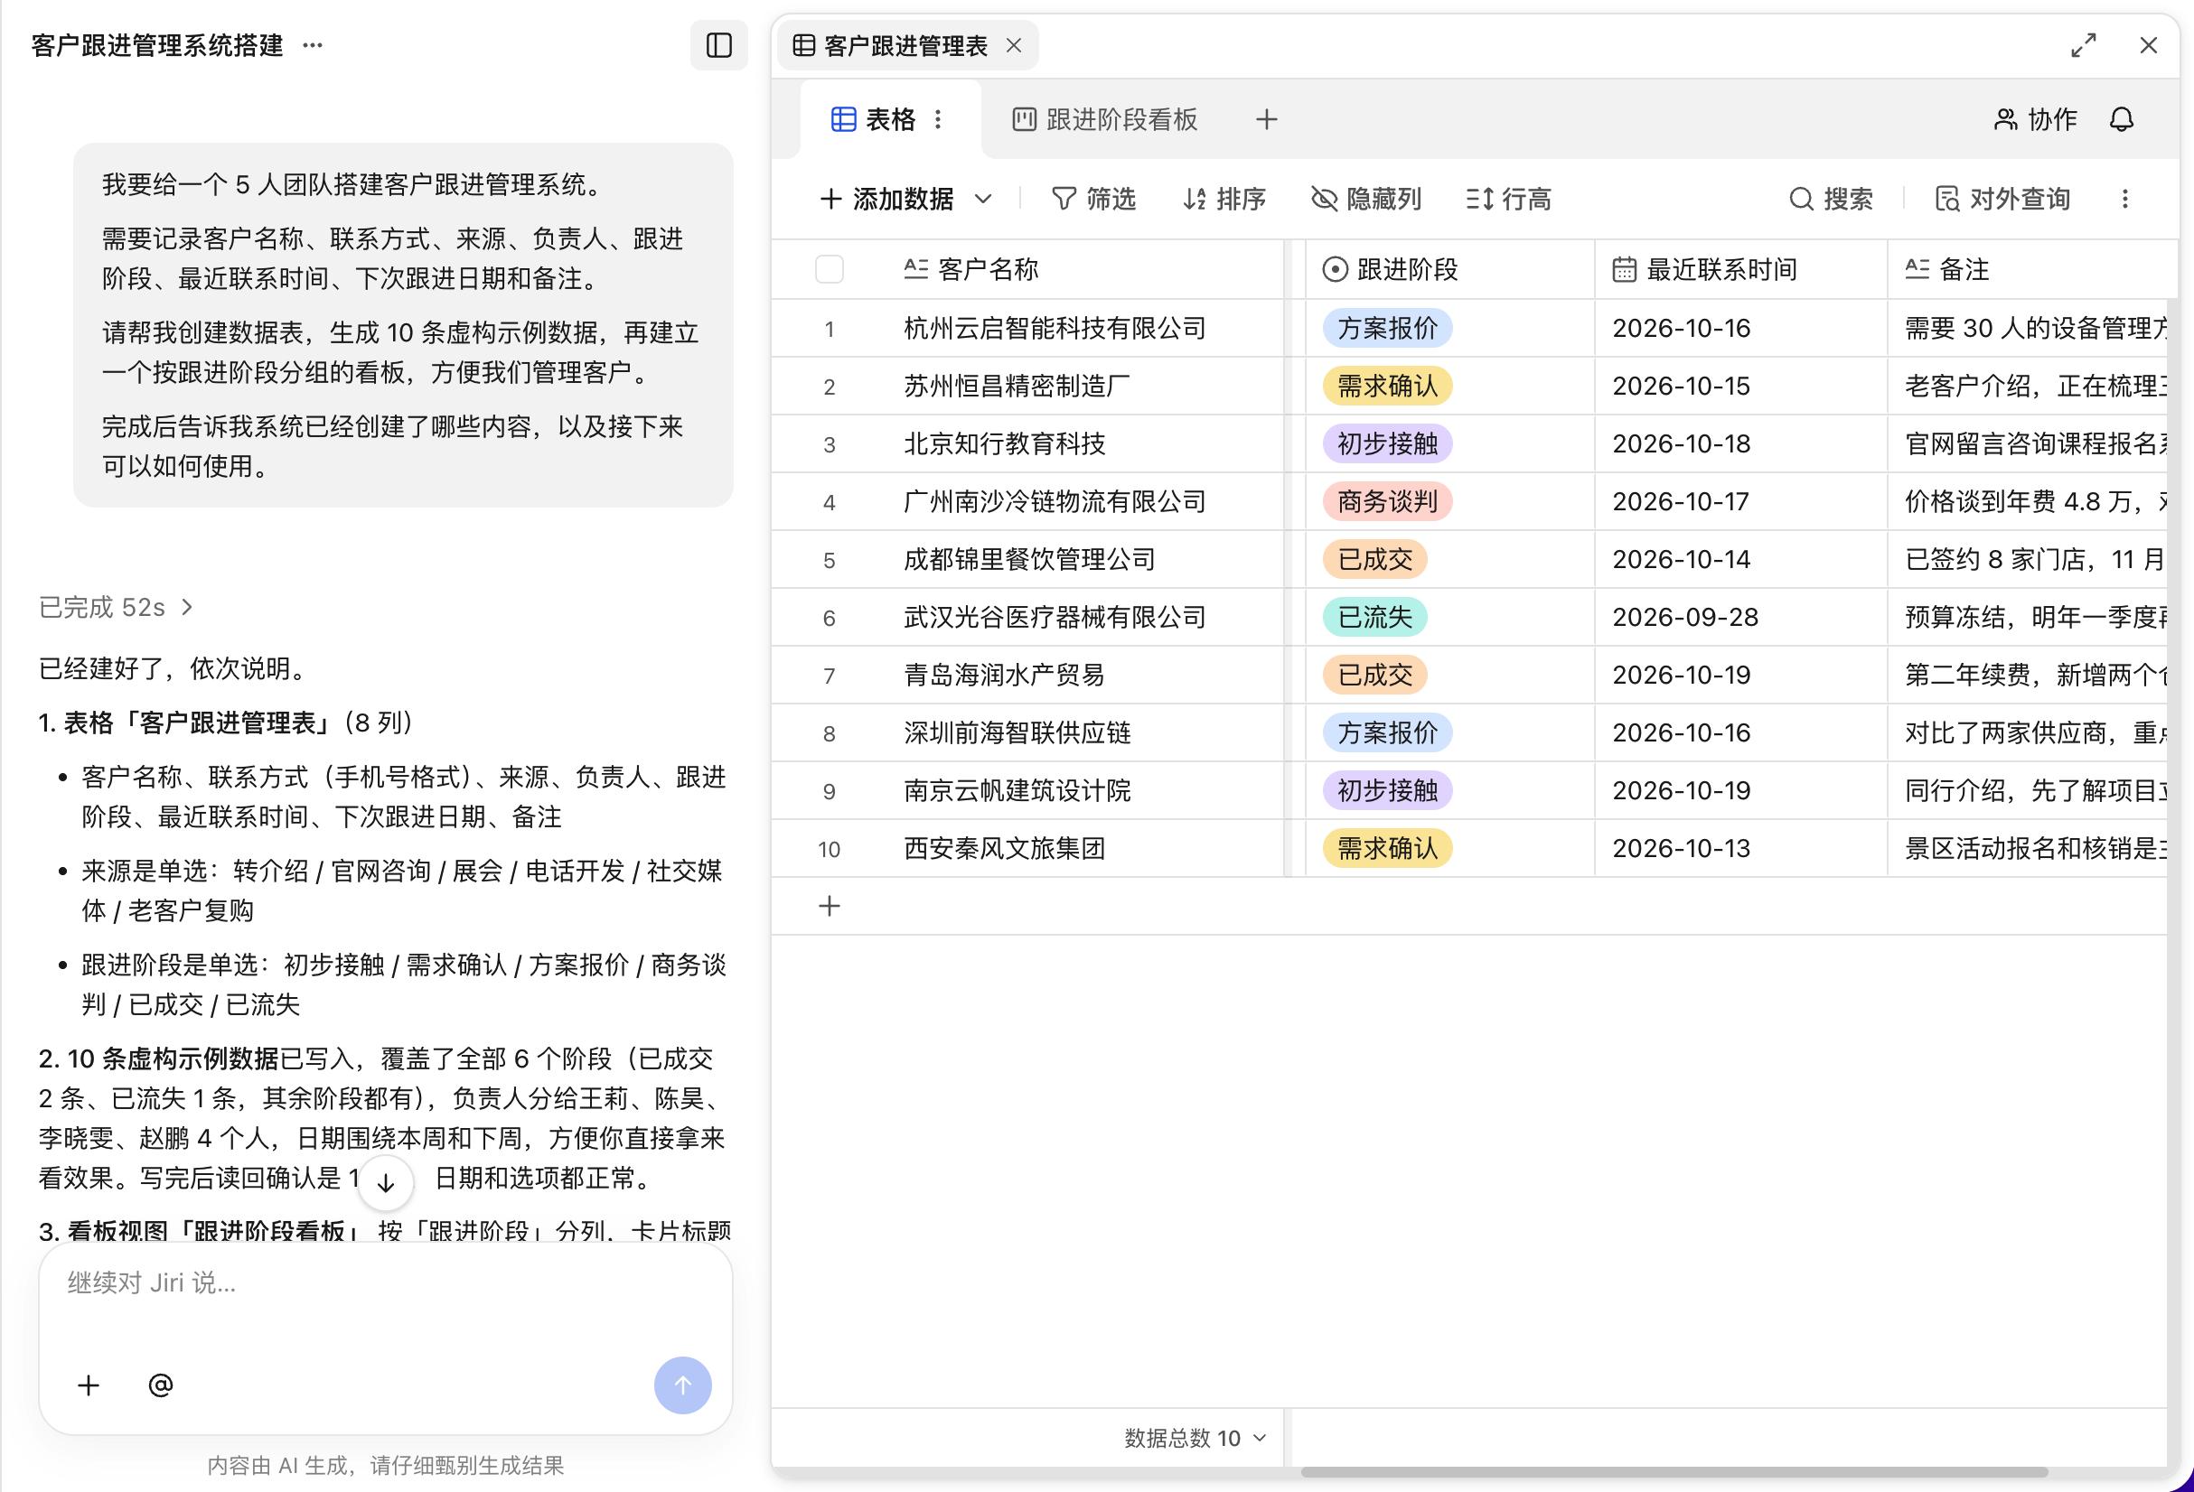
Task: Open the 排序 sort tool
Action: pos(1224,199)
